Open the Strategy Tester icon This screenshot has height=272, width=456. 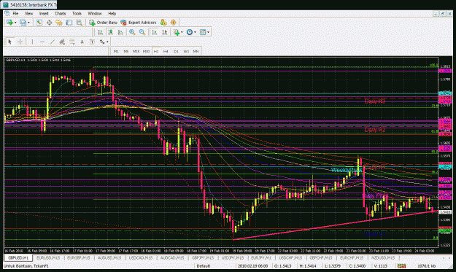point(79,23)
